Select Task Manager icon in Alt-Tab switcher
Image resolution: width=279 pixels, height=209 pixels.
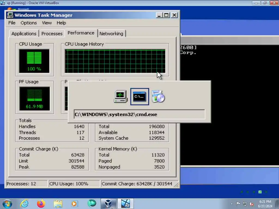click(121, 97)
